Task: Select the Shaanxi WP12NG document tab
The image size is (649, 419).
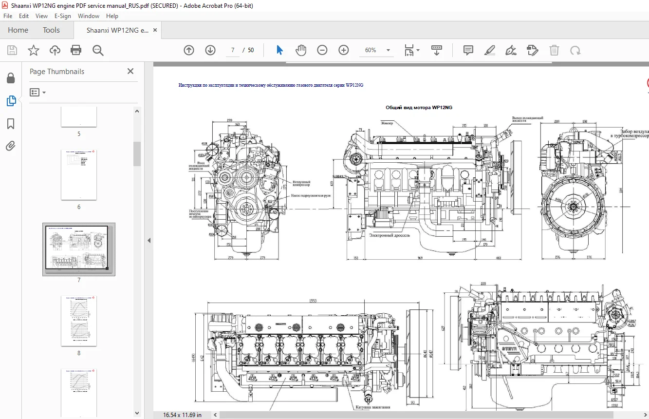Action: (117, 30)
